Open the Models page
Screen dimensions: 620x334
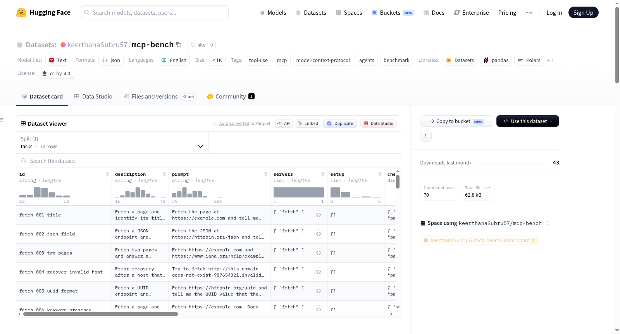(273, 12)
